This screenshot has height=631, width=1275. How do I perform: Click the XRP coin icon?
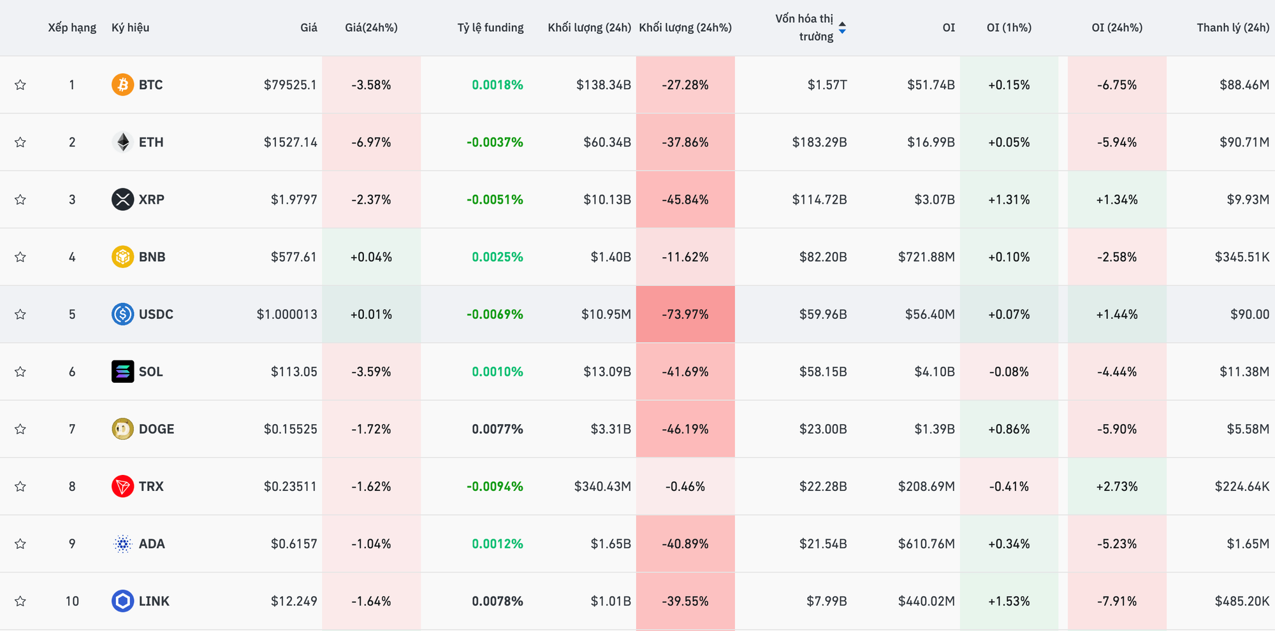tap(122, 199)
